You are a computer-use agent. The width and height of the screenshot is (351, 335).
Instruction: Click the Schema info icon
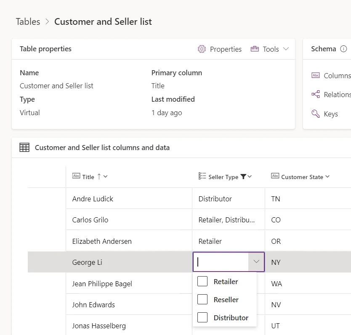click(343, 49)
